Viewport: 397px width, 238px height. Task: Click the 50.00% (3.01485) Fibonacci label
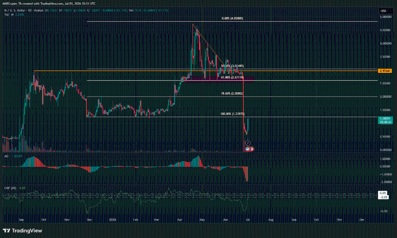(232, 66)
